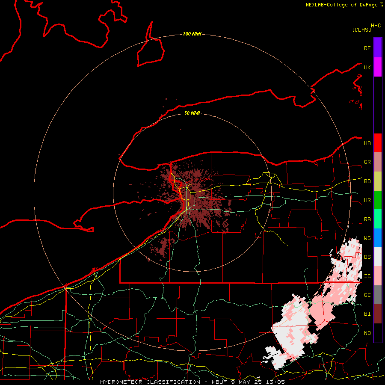Click the UK legend label

367,67
